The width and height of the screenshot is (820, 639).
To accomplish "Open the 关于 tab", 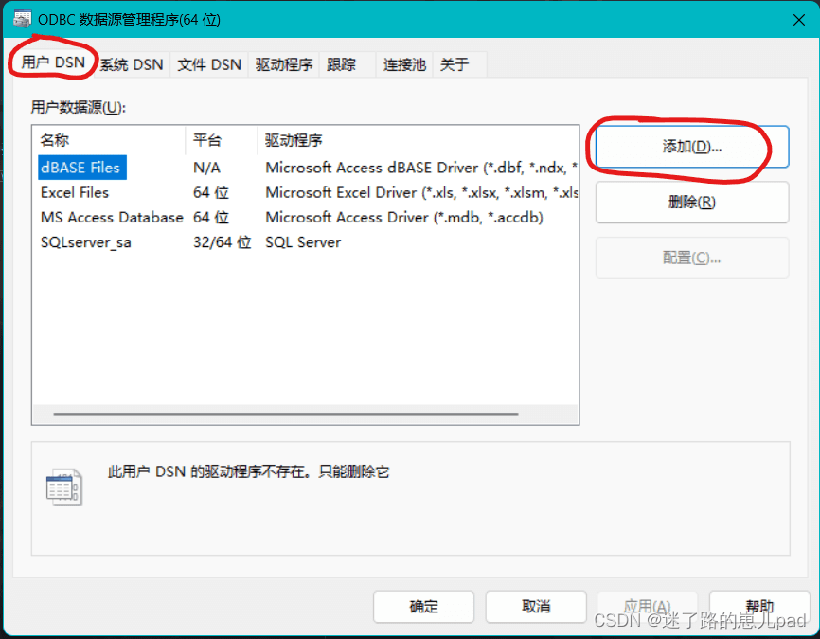I will pos(454,64).
